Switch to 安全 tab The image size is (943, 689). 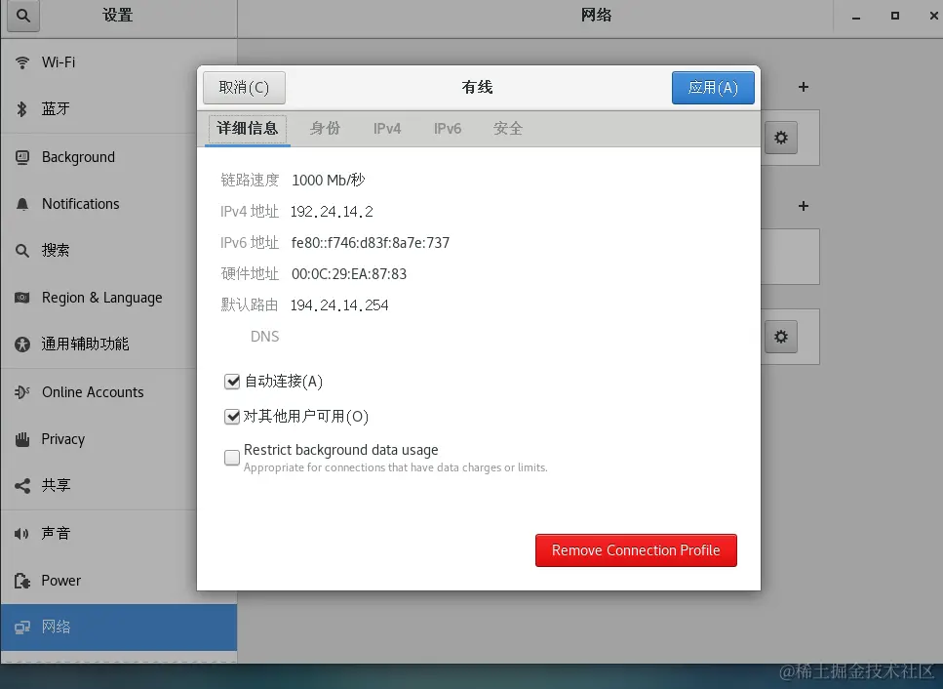click(x=508, y=128)
